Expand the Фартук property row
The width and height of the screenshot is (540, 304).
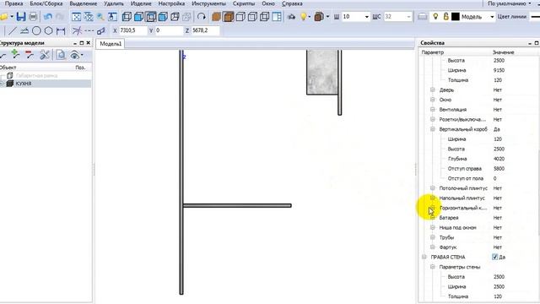click(x=433, y=247)
